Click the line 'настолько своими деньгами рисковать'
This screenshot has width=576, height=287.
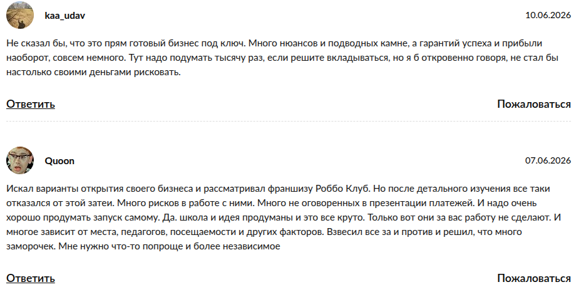tap(93, 72)
